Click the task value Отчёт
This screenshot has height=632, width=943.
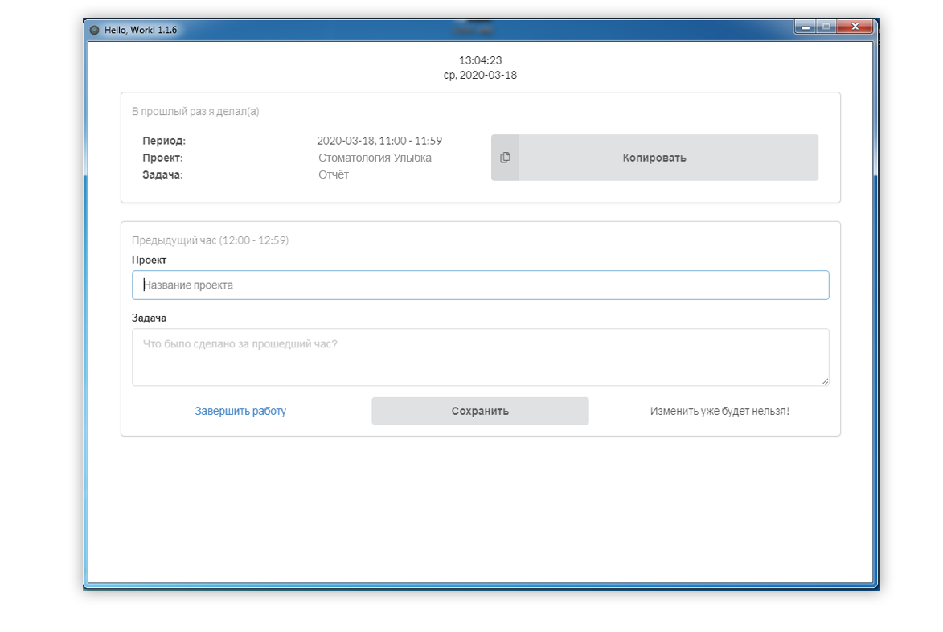334,174
